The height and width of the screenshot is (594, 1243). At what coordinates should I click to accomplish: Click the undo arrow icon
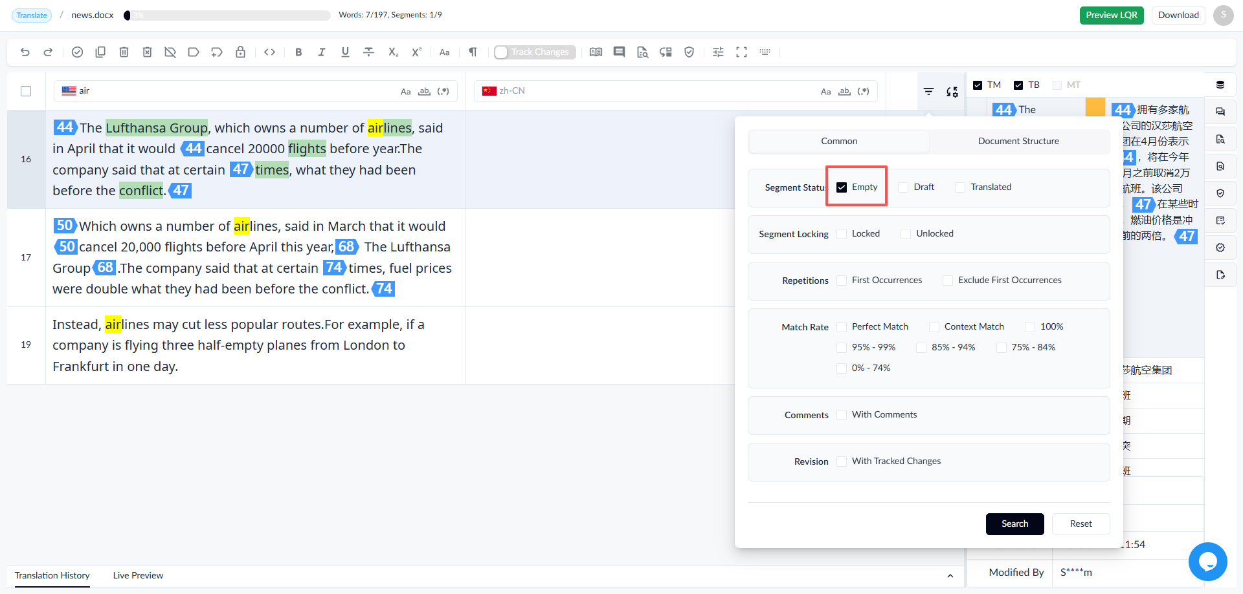click(25, 52)
